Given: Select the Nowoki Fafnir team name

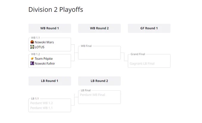Looking at the screenshot, I should 45,64.
